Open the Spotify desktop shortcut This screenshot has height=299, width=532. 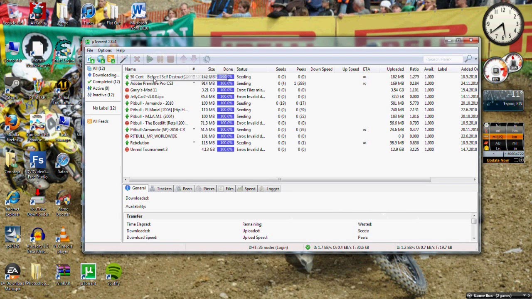[x=113, y=274]
